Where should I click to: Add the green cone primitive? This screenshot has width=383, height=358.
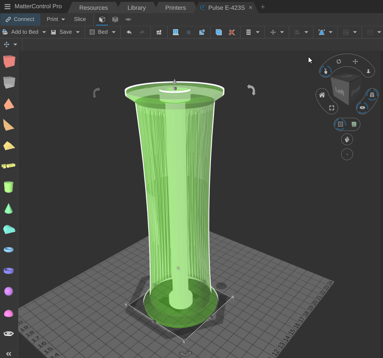point(9,209)
